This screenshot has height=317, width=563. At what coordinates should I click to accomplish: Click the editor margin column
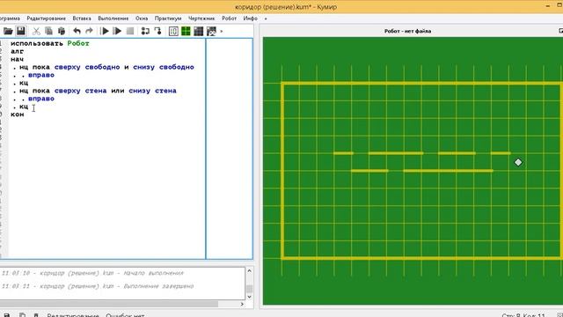pyautogui.click(x=229, y=149)
